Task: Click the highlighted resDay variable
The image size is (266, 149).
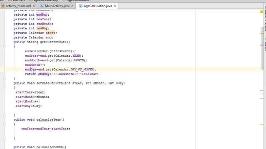Action: (x=42, y=29)
